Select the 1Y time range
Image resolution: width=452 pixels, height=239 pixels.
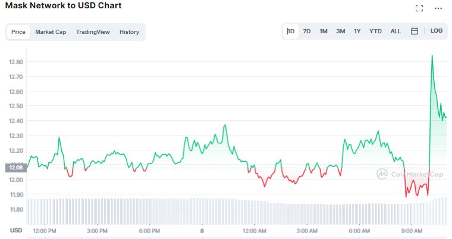tap(357, 31)
